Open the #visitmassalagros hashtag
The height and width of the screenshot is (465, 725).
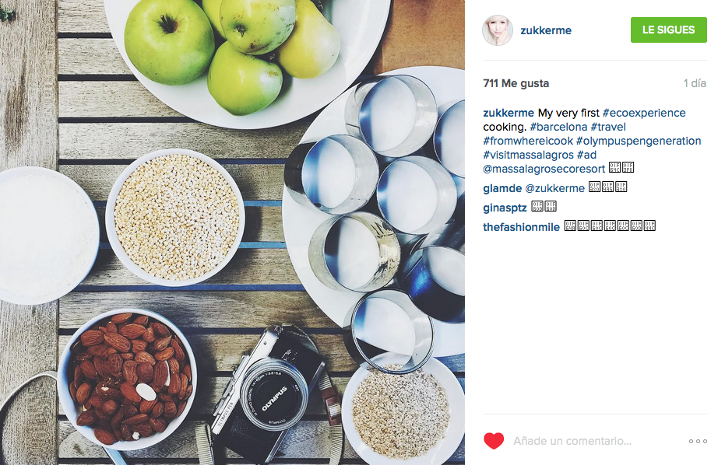point(529,156)
